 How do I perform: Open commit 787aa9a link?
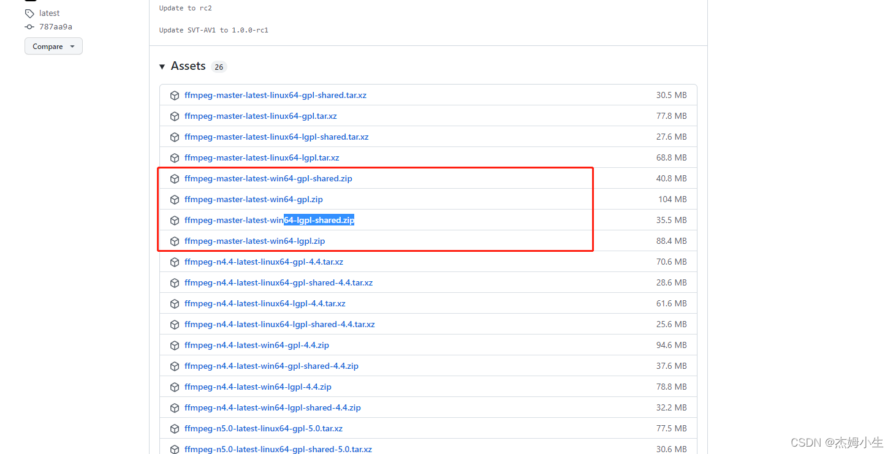[x=56, y=27]
